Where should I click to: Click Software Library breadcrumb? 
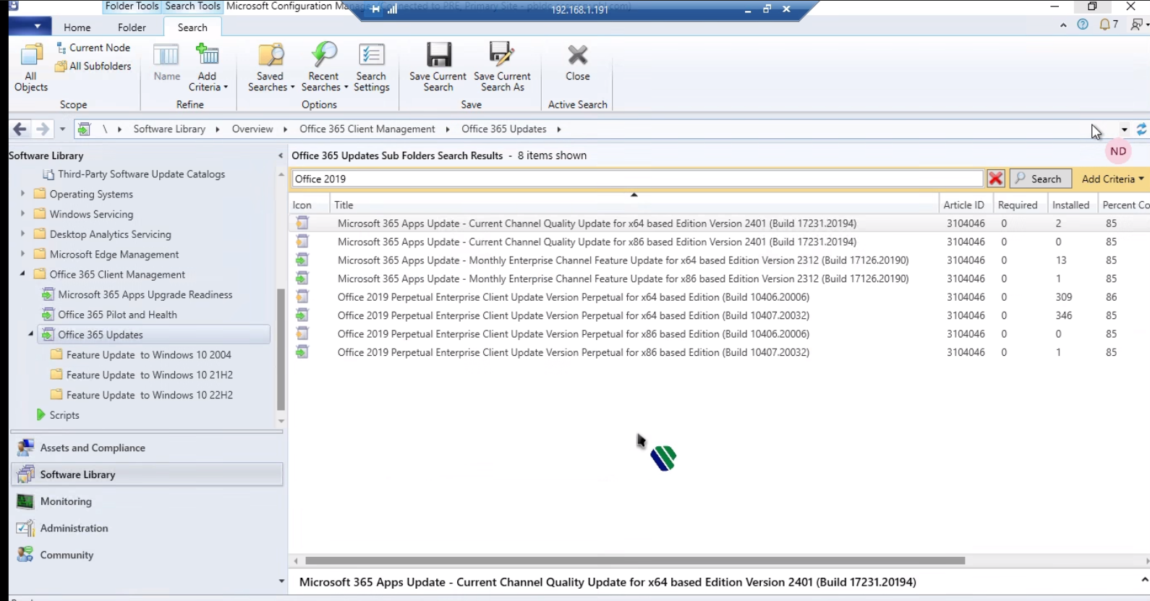tap(169, 129)
